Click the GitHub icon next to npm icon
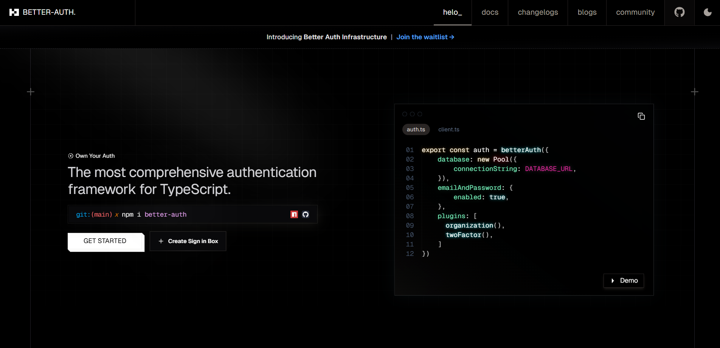This screenshot has height=348, width=720. click(306, 214)
